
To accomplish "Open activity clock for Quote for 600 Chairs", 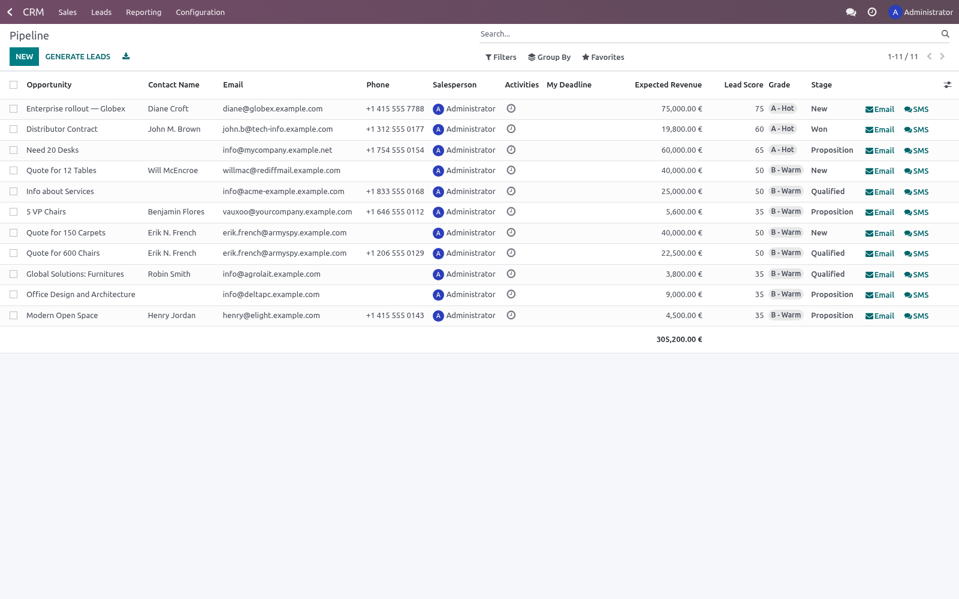I will point(511,253).
